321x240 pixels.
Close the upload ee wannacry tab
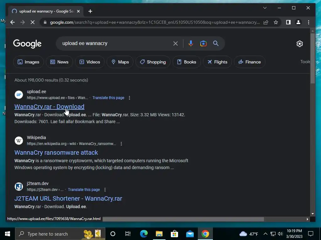78,11
